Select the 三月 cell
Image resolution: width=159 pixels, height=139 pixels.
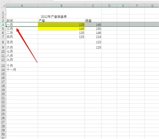coord(22,29)
